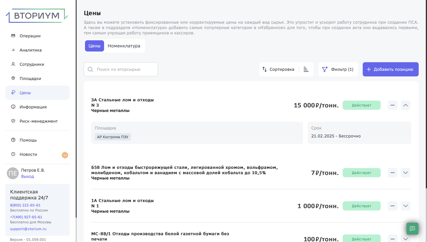Open the Фильтр (1) panel
The height and width of the screenshot is (242, 427).
[338, 70]
